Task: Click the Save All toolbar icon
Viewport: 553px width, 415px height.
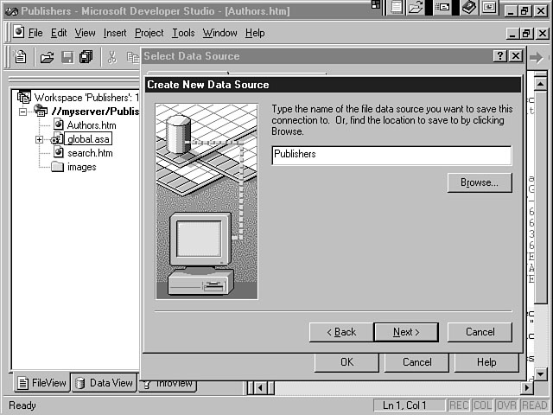Action: pyautogui.click(x=86, y=57)
